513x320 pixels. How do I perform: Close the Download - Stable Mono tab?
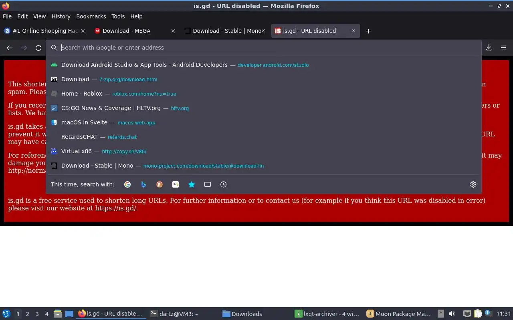point(263,31)
